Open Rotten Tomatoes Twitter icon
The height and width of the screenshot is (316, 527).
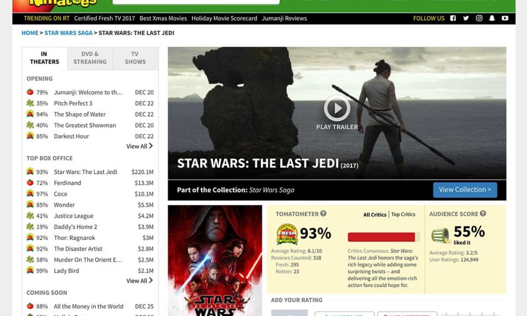coord(466,18)
